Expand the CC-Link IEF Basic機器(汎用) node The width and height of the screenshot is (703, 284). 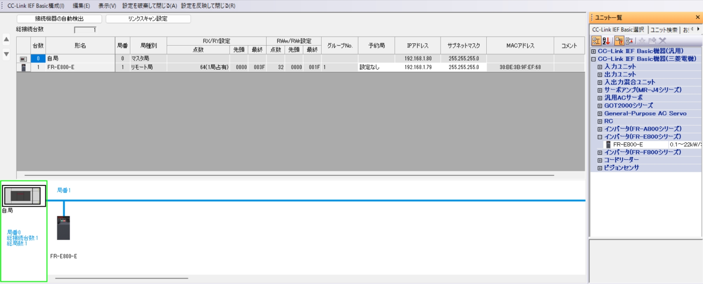594,51
